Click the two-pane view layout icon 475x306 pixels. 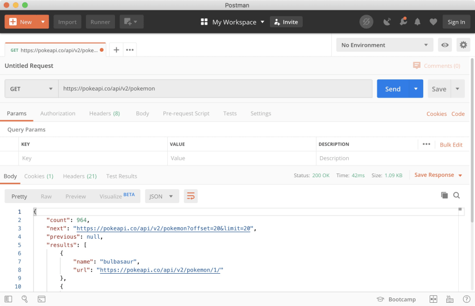433,299
